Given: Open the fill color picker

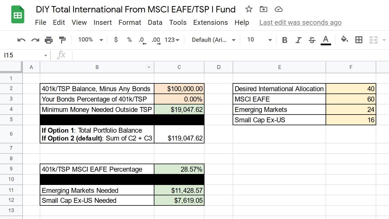Looking at the screenshot, I should (x=344, y=40).
